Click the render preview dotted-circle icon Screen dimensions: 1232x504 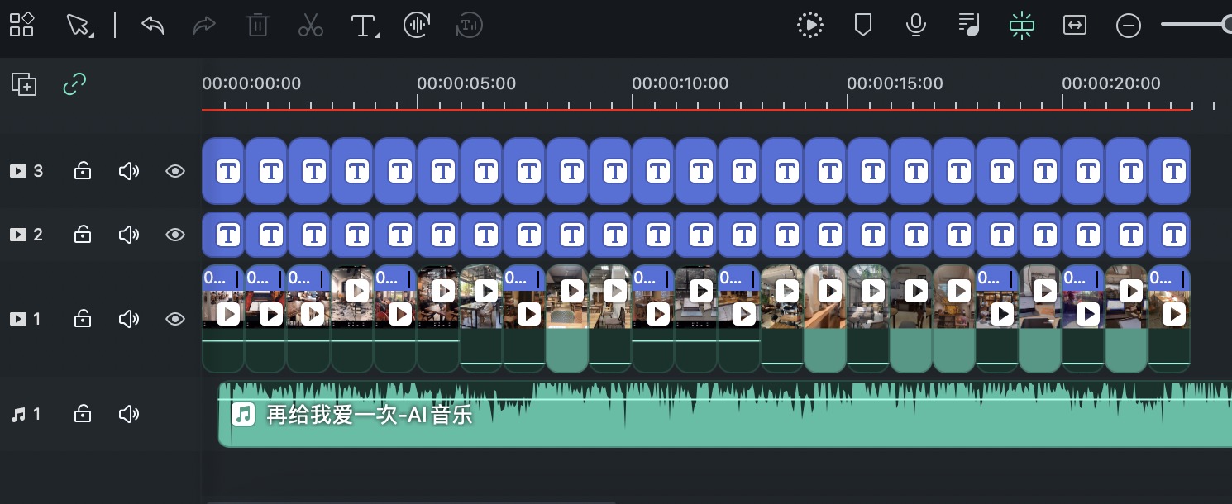[810, 26]
